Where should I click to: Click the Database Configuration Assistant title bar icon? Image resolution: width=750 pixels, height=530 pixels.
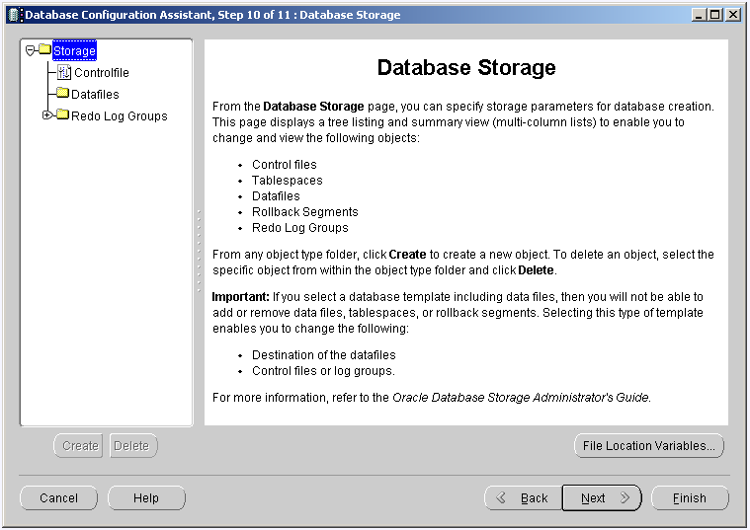click(14, 15)
